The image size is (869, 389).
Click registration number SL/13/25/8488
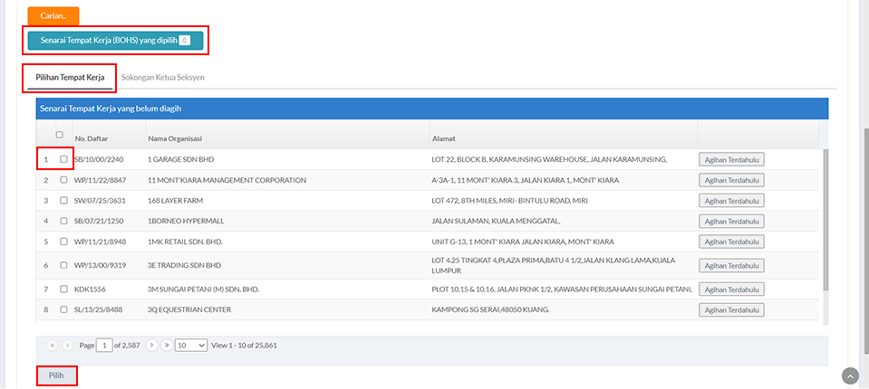click(99, 309)
